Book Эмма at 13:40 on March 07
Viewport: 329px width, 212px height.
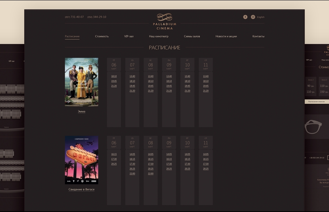click(132, 76)
